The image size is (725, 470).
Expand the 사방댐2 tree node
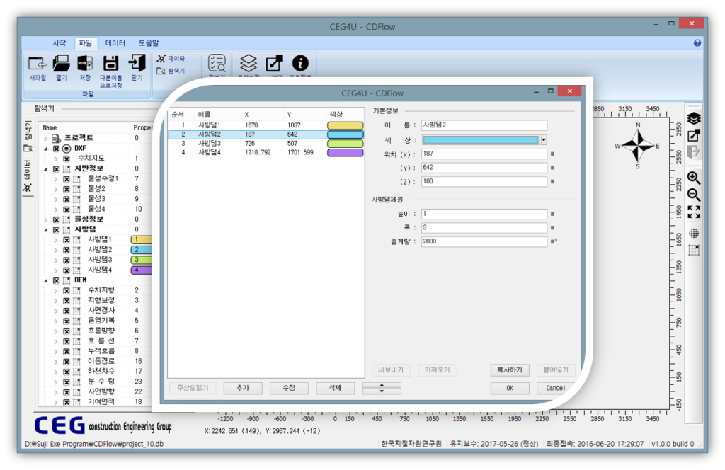(56, 251)
